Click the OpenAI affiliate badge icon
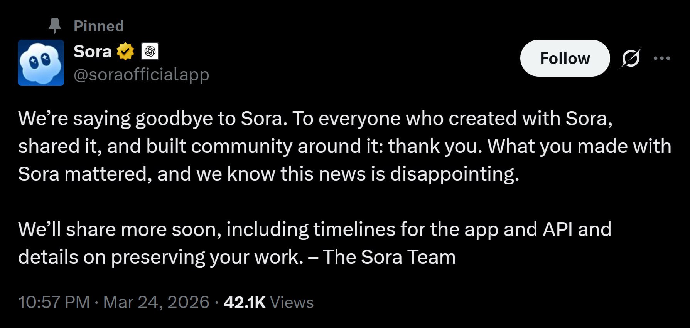The width and height of the screenshot is (690, 328). tap(150, 51)
